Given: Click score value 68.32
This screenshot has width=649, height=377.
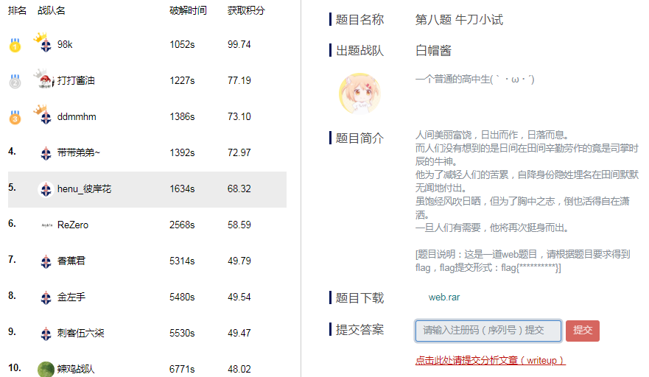Looking at the screenshot, I should (239, 189).
